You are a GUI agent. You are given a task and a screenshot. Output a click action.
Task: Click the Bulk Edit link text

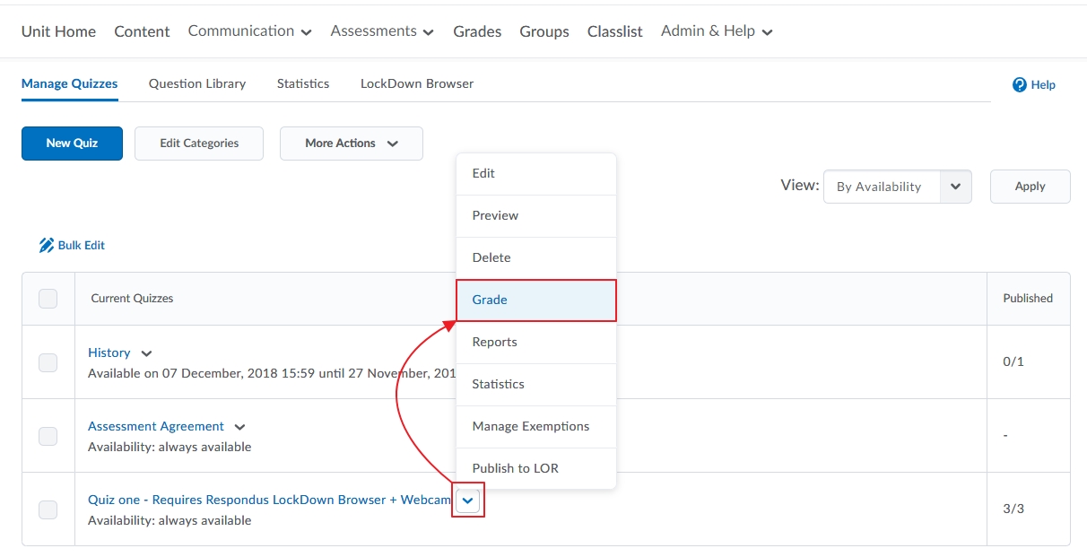(x=82, y=245)
